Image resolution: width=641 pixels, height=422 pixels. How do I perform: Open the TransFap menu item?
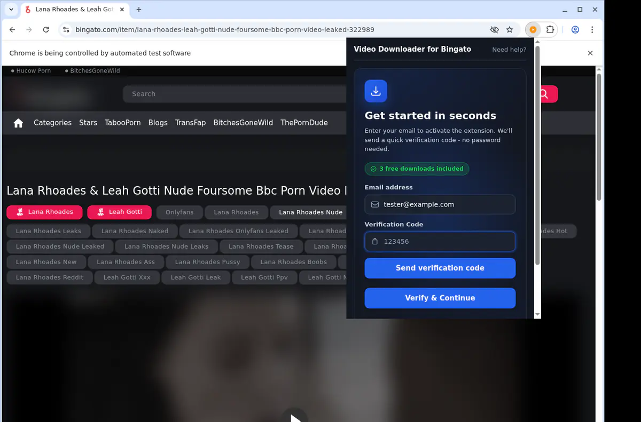(190, 123)
